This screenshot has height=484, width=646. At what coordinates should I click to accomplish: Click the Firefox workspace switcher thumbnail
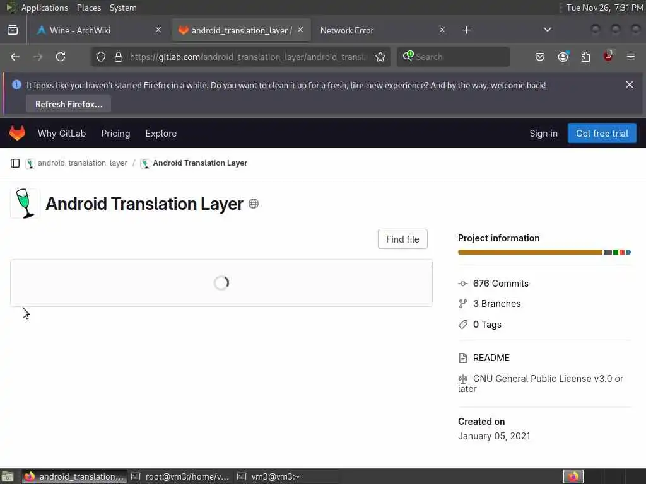[573, 476]
